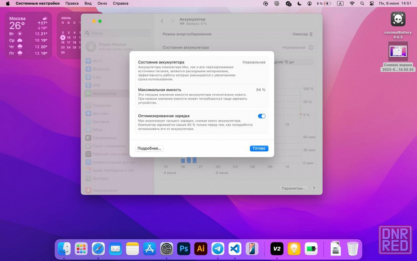Screen dimensions: 417x261
Task: Open Launchpad in the Dock
Action: click(81, 249)
